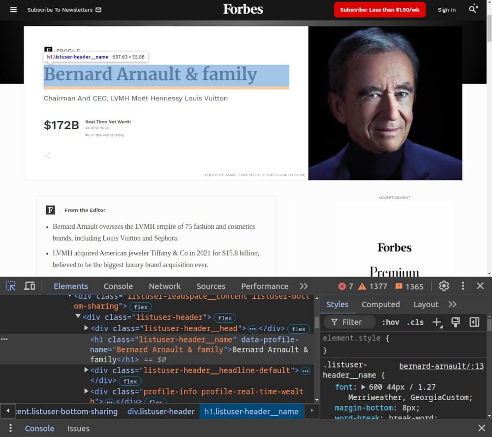
Task: Toggle element classes with .cls
Action: (415, 322)
